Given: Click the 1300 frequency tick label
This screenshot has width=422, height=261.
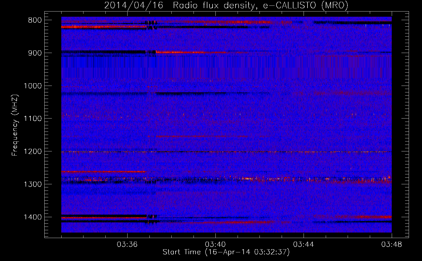Looking at the screenshot, I should (33, 184).
